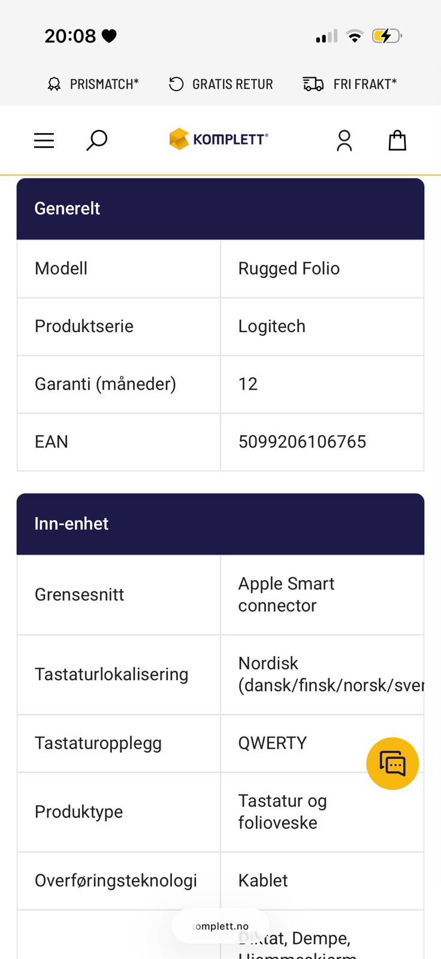
Task: Tap the Prismatch ribbon icon
Action: (54, 84)
